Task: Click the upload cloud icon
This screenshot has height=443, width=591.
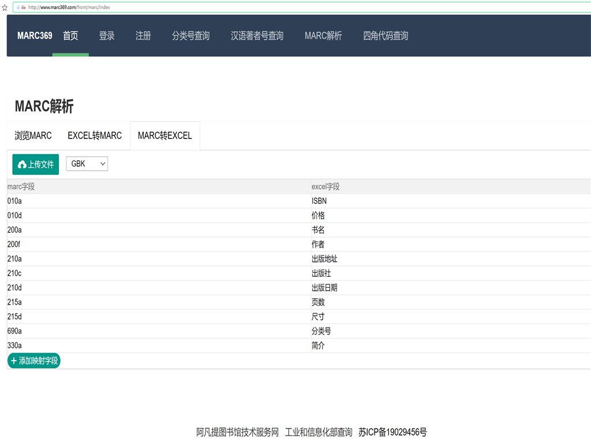Action: [22, 164]
